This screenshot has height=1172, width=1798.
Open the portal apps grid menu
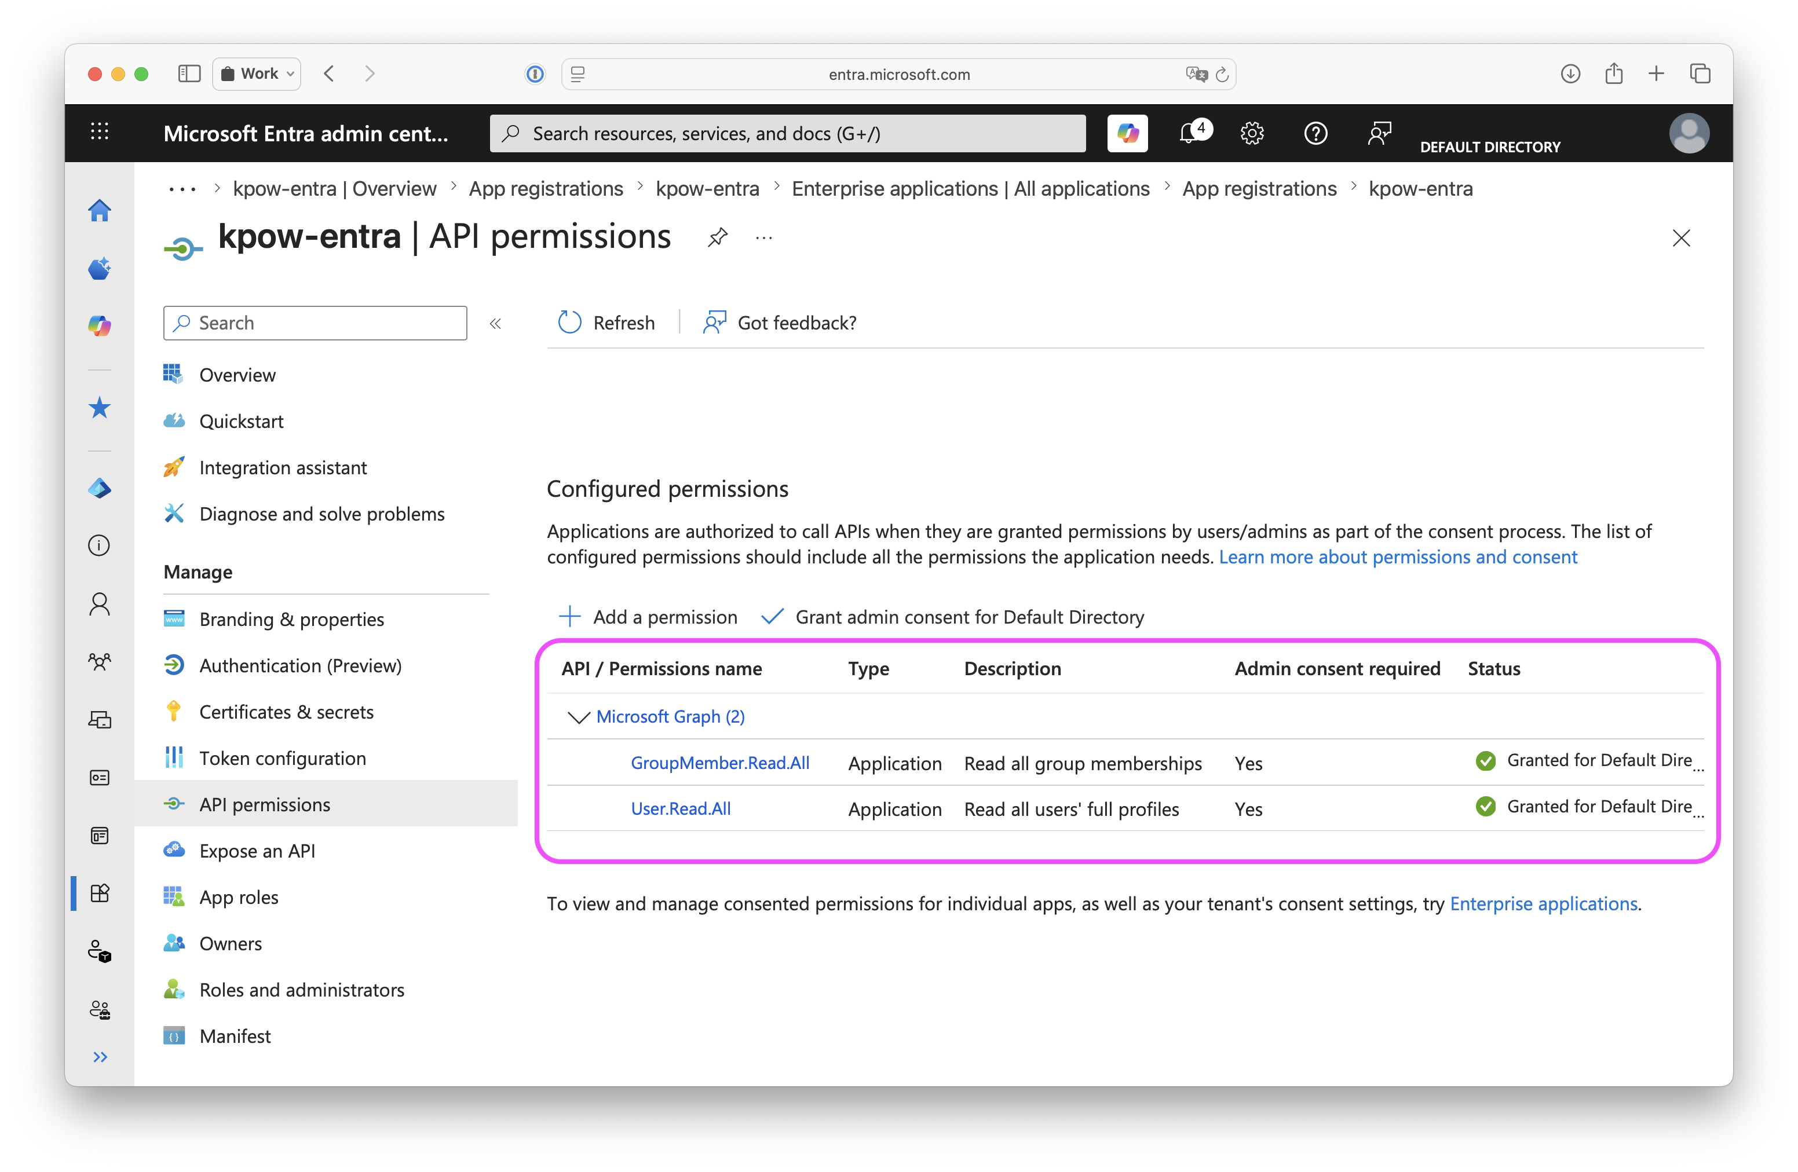[x=100, y=131]
